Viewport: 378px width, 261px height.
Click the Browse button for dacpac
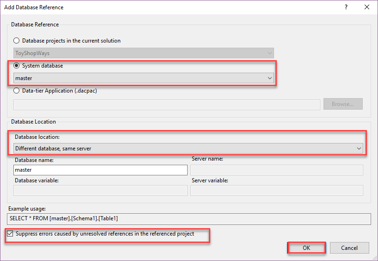tap(342, 104)
